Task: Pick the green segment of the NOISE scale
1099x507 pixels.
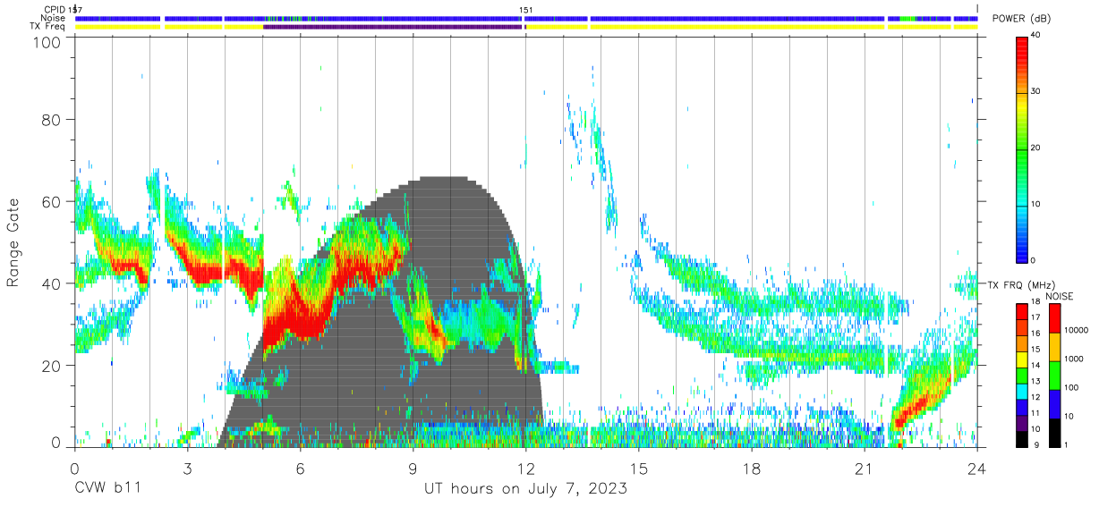Action: (x=1053, y=376)
